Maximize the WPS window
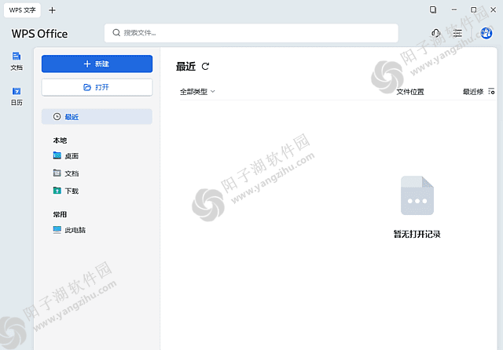 tap(473, 9)
